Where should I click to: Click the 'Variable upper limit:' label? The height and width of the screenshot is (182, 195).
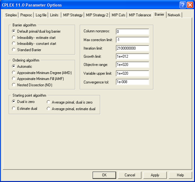(98, 73)
